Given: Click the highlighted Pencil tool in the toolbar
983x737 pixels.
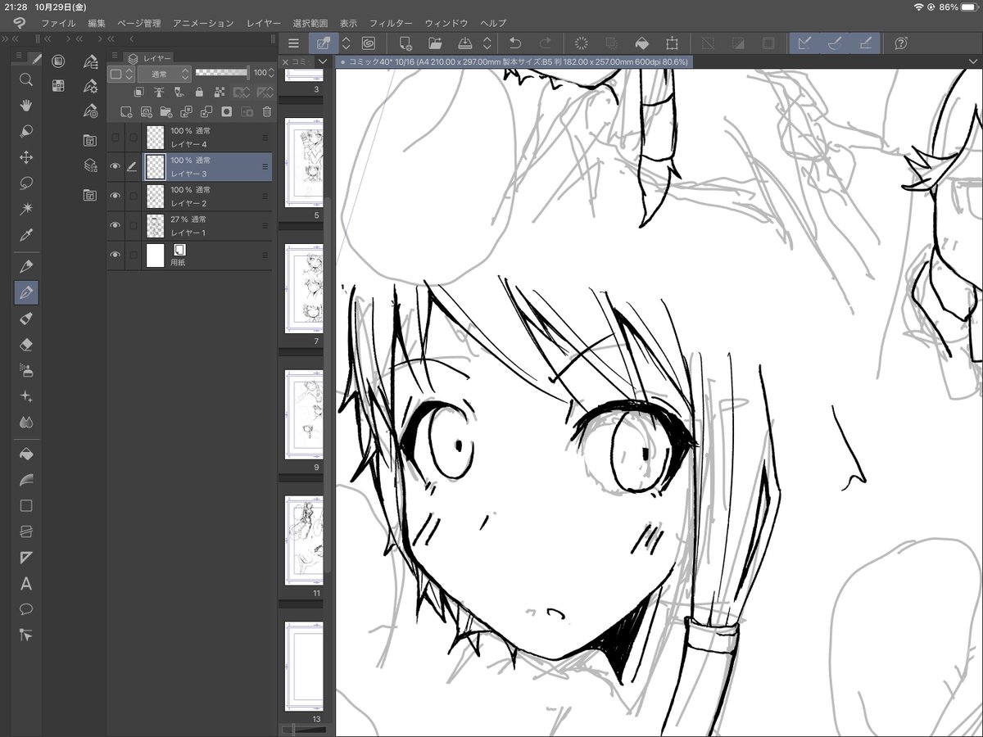Looking at the screenshot, I should (x=26, y=292).
